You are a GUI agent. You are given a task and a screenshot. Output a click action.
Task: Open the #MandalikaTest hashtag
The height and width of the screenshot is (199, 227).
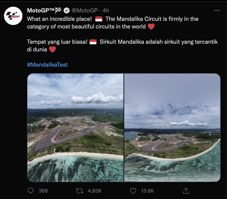[x=47, y=65]
